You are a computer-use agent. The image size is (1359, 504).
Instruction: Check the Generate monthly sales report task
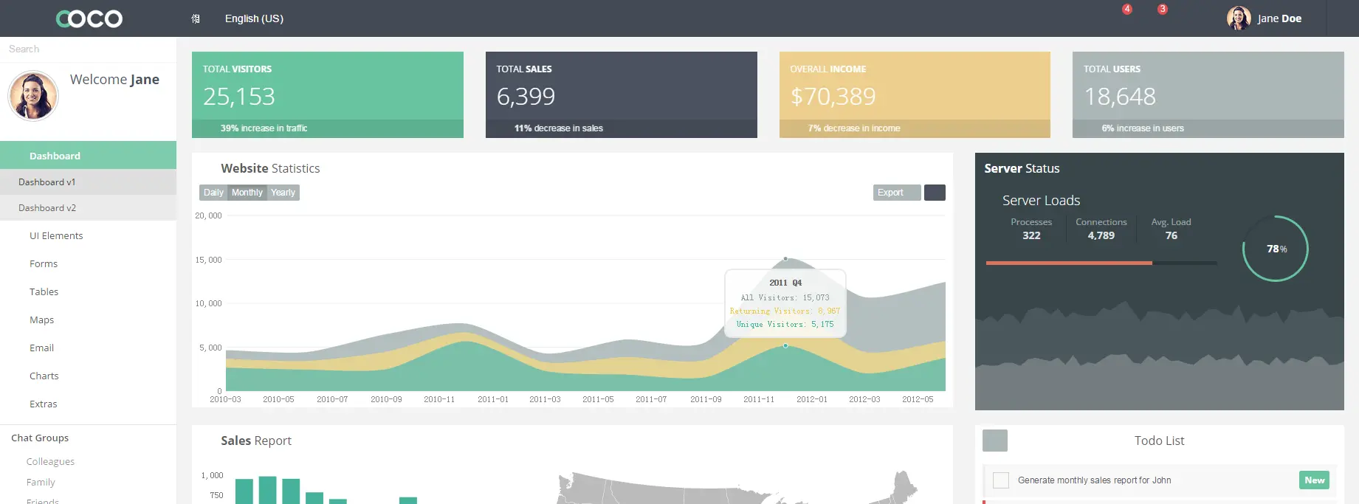(1001, 480)
